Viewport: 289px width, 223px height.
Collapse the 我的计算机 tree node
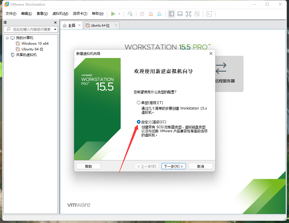[7, 38]
